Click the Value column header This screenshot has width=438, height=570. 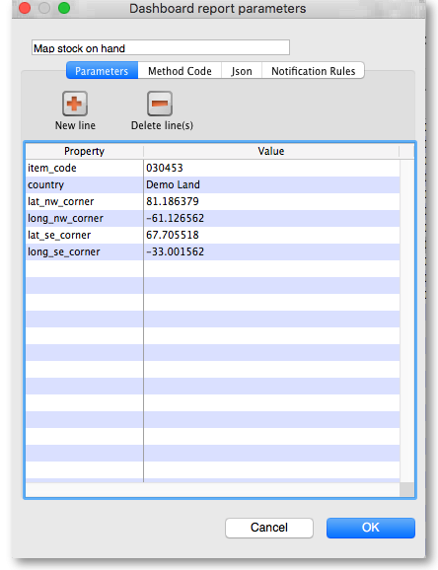pos(271,151)
